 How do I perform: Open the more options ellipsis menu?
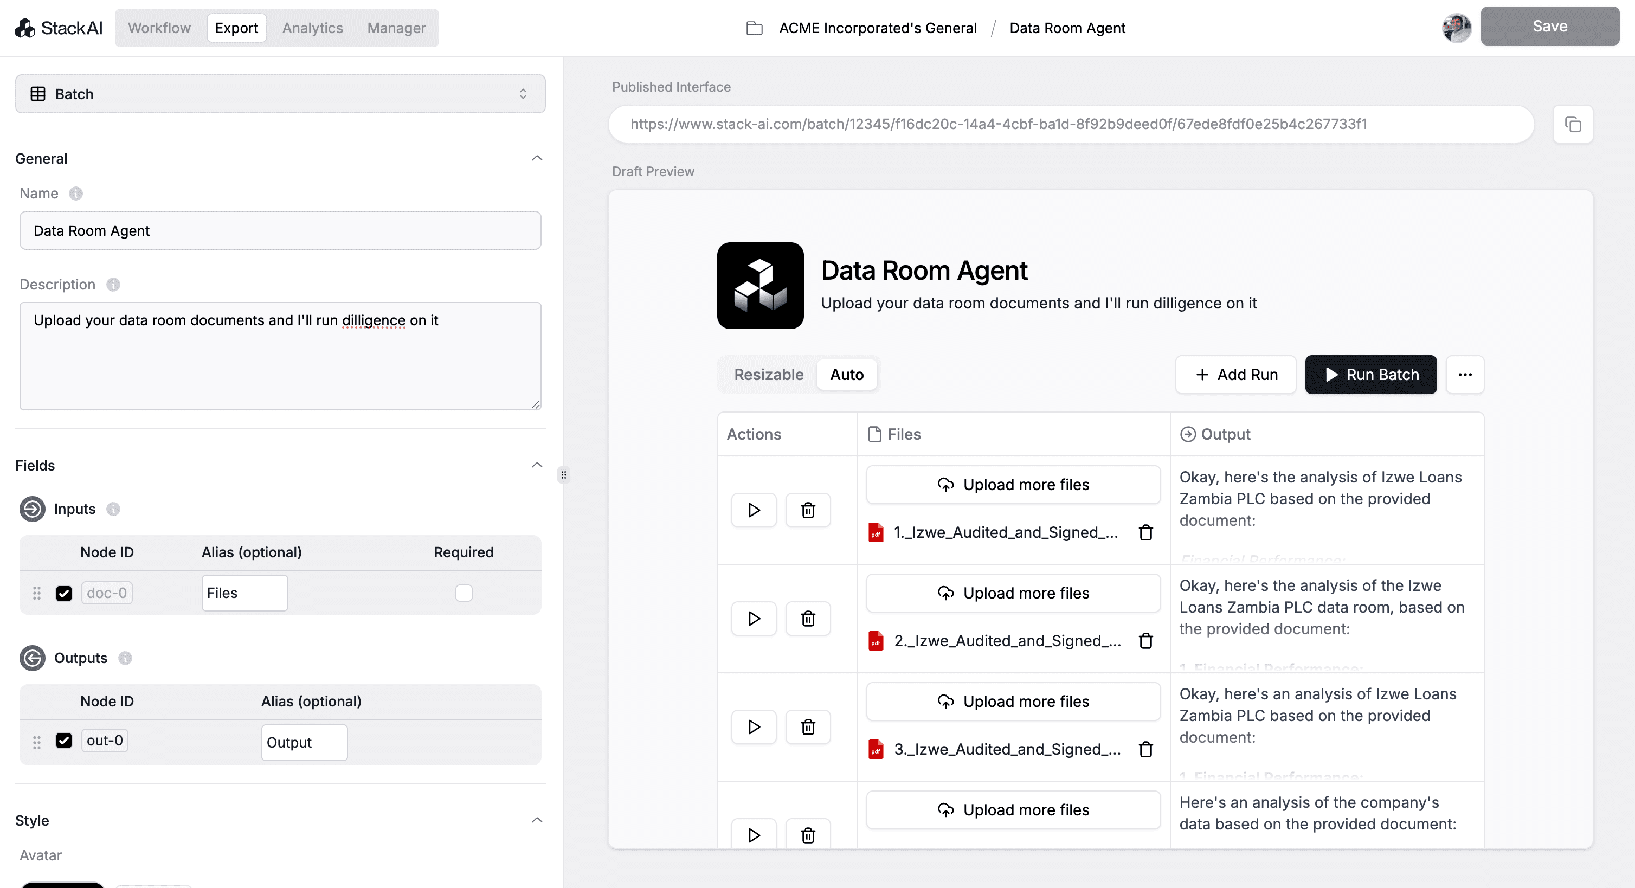1465,375
